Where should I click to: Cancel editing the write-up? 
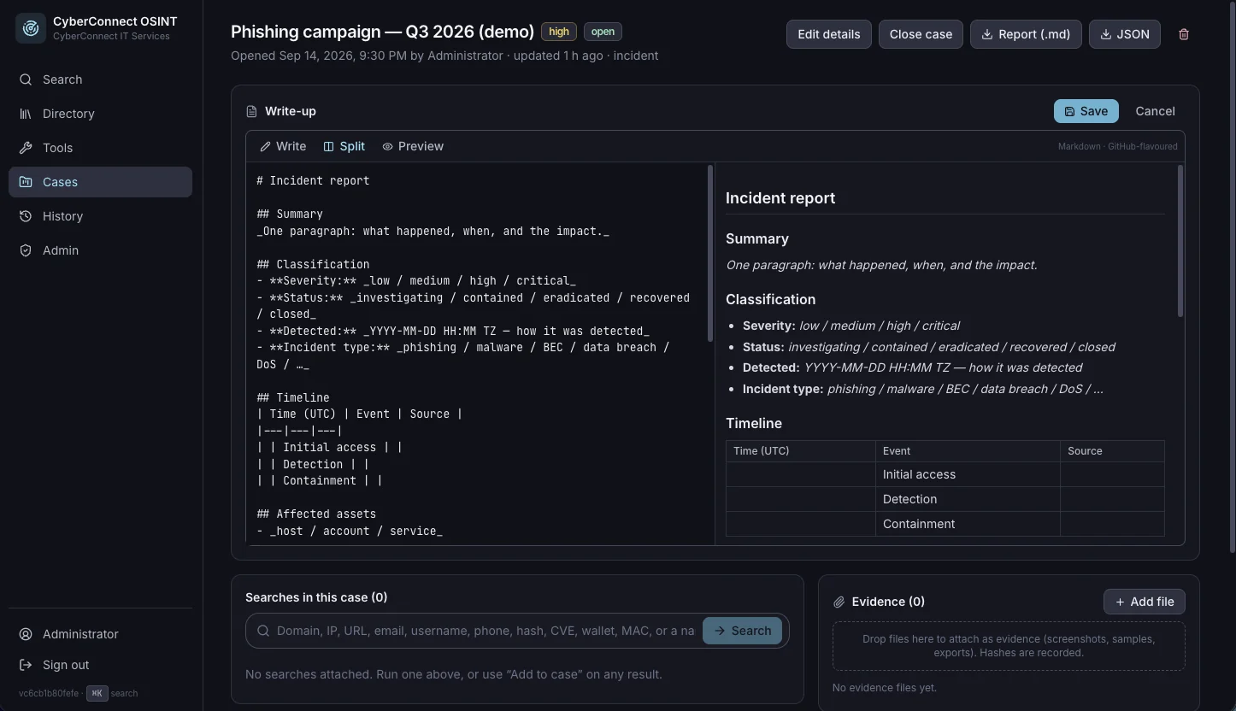click(x=1155, y=111)
